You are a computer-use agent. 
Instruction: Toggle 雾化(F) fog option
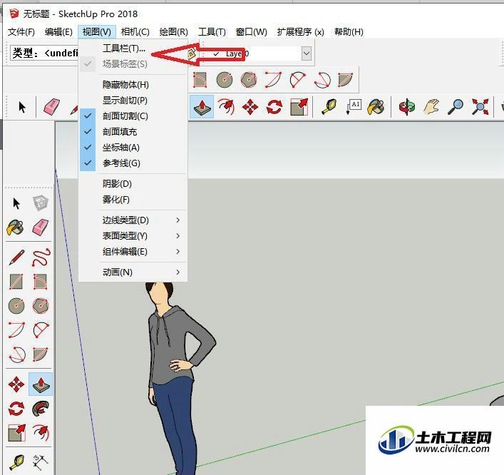[x=133, y=200]
